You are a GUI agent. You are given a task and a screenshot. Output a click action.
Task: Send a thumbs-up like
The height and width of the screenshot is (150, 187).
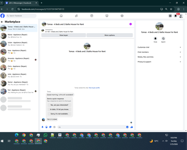click(132, 127)
